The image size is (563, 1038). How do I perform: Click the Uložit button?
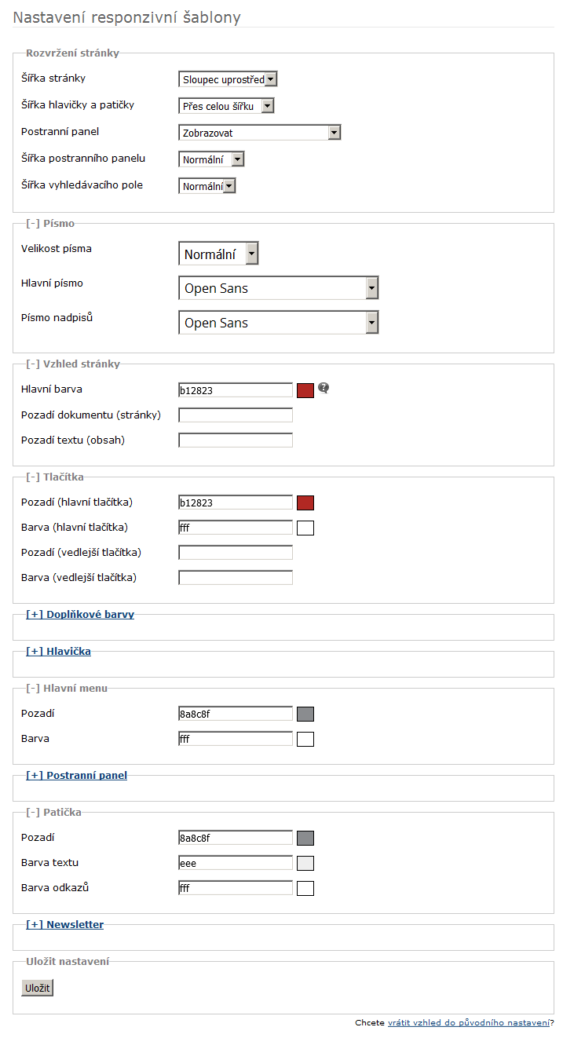point(37,988)
